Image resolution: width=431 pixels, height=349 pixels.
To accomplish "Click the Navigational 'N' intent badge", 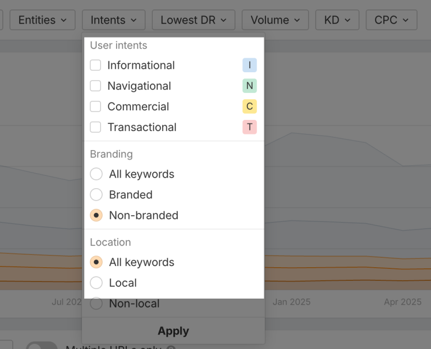I will [250, 86].
